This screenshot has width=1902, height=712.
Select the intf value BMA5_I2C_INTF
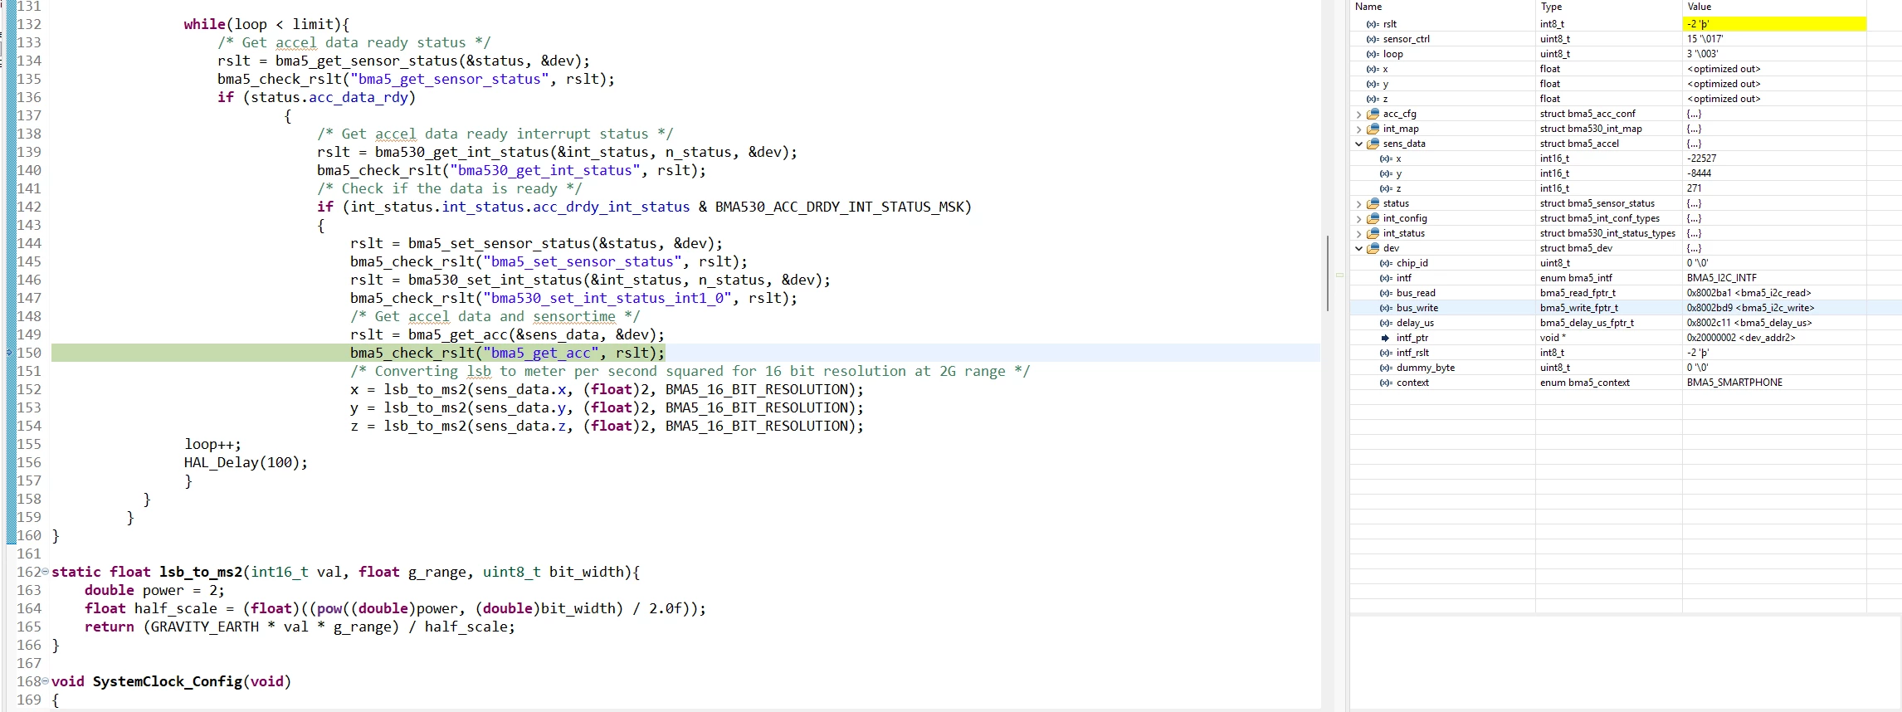click(x=1722, y=278)
